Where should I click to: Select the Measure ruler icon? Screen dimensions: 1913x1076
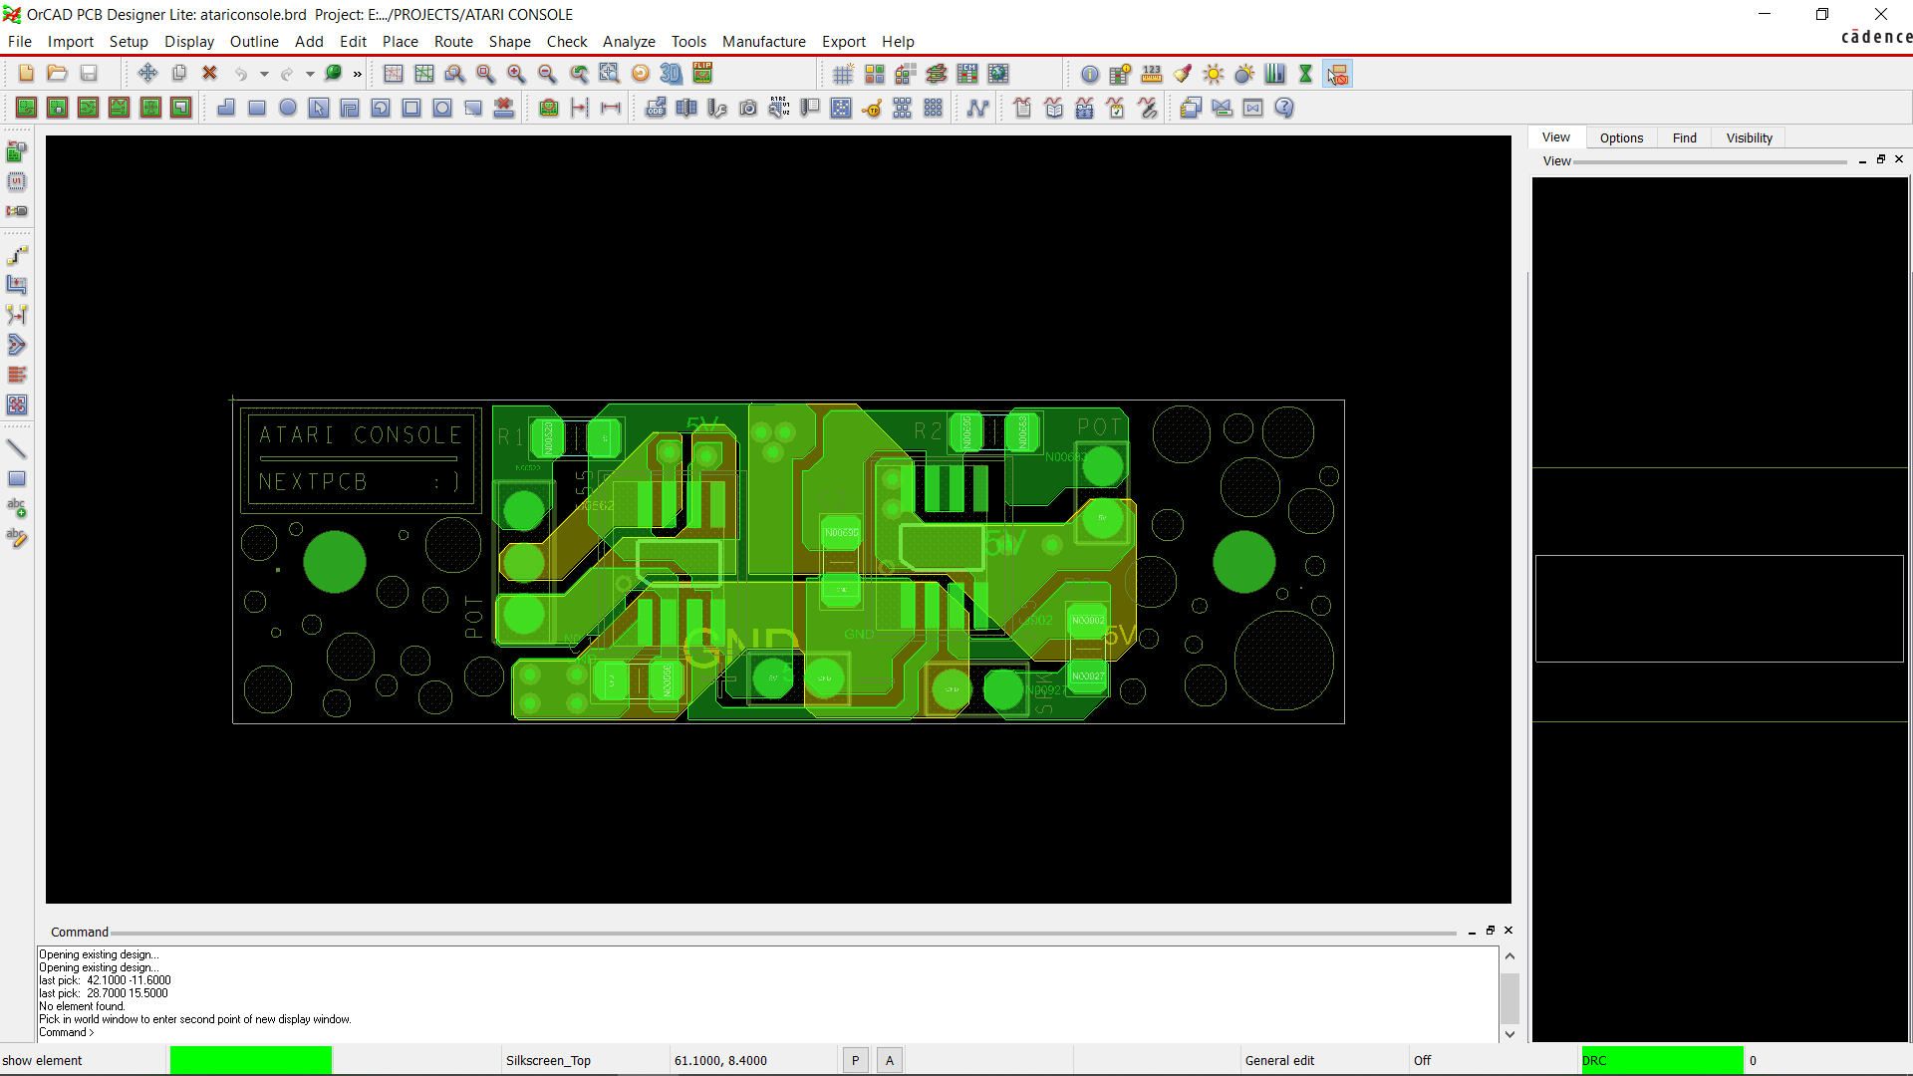click(x=1152, y=74)
